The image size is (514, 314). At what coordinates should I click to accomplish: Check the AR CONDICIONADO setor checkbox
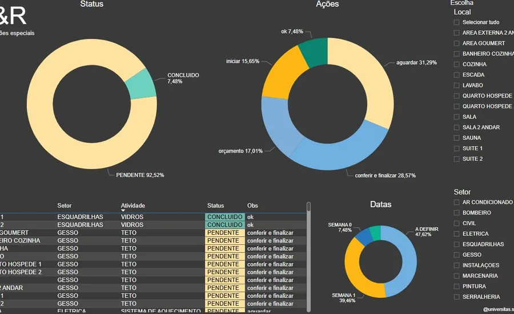tap(456, 202)
